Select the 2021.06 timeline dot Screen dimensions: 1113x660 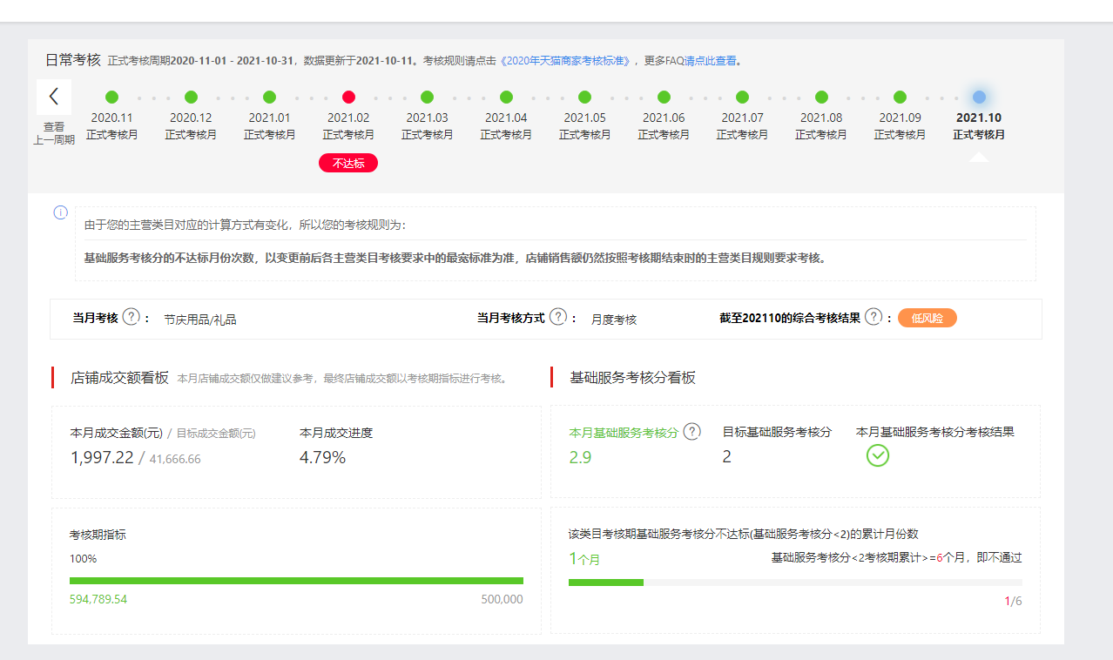pos(664,97)
